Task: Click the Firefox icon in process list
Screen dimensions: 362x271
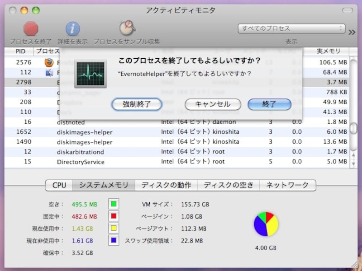Action: click(49, 62)
